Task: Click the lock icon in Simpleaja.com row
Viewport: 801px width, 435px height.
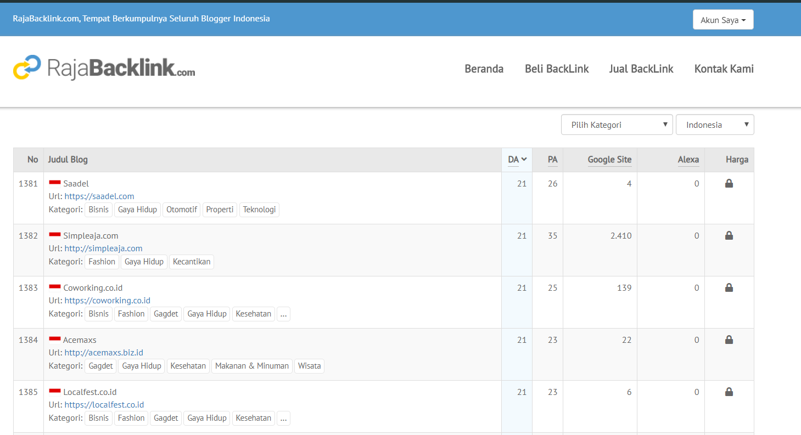Action: click(729, 235)
